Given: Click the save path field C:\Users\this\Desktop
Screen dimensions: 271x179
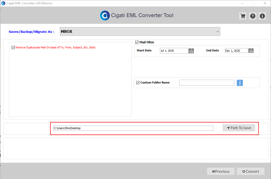Looking at the screenshot, I should (x=133, y=128).
